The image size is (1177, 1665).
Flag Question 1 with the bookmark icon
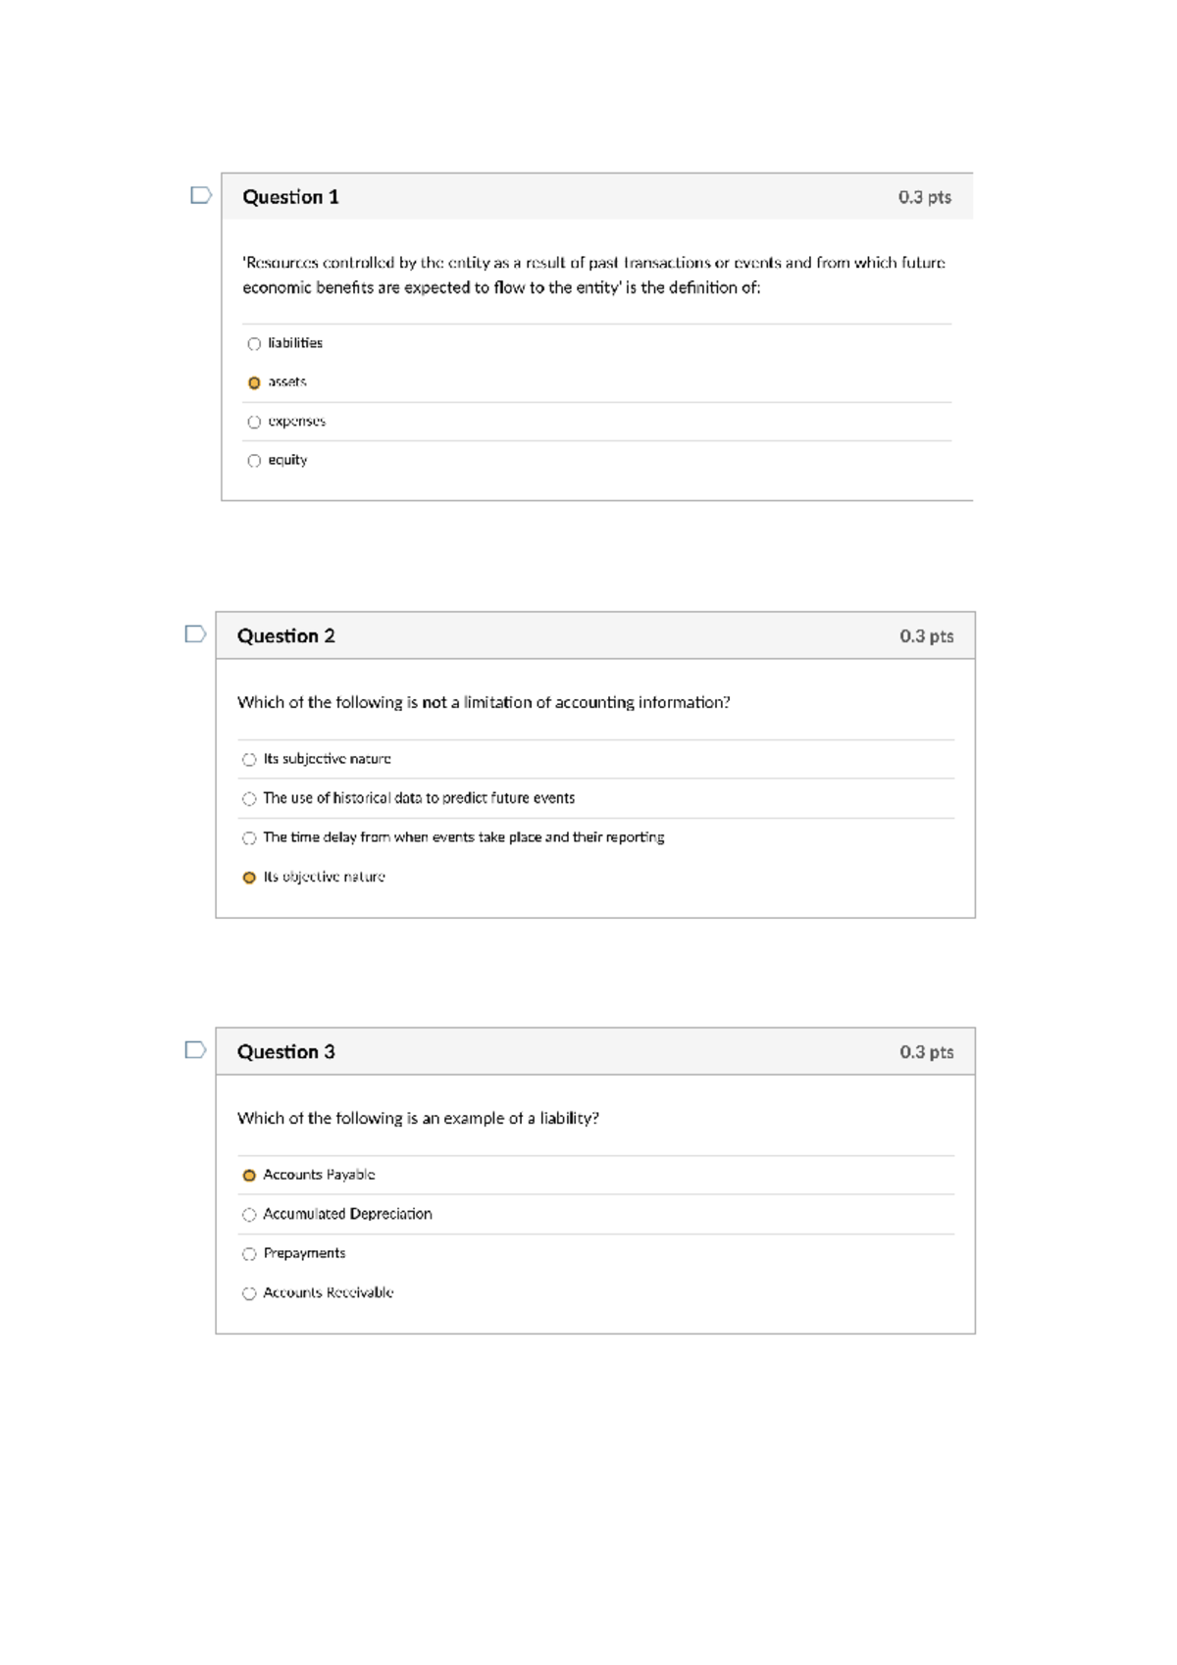[x=201, y=195]
